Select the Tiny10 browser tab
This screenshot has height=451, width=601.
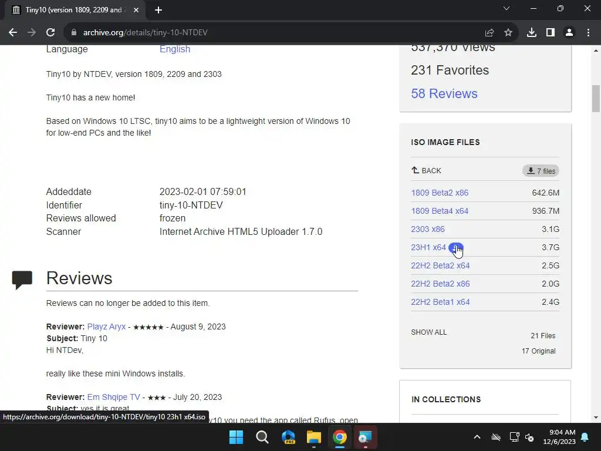tap(75, 10)
